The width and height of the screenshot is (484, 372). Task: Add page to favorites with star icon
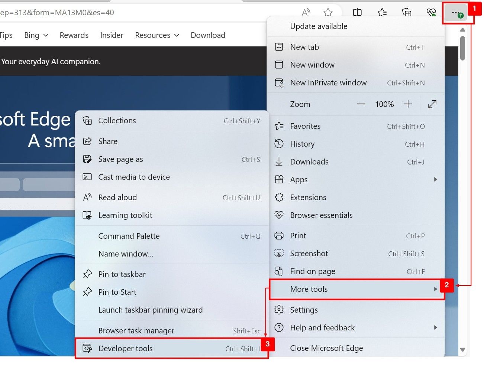328,13
